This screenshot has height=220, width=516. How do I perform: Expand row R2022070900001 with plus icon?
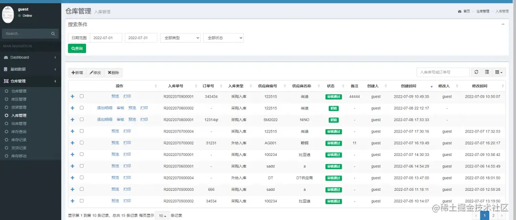tap(73, 97)
